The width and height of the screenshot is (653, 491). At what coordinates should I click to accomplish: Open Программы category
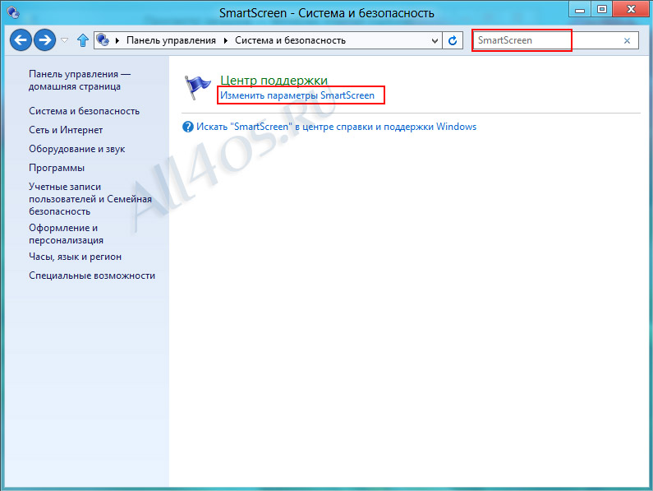point(57,168)
